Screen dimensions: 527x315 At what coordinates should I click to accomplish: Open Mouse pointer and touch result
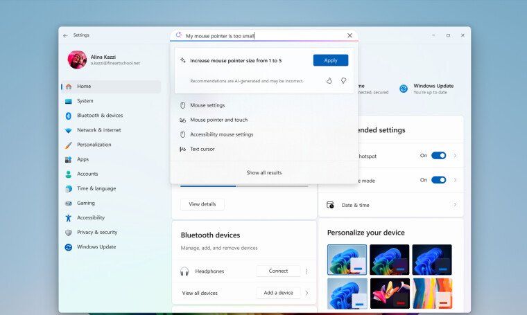point(263,120)
